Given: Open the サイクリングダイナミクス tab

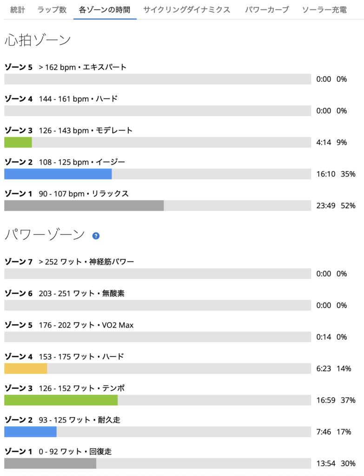Looking at the screenshot, I should click(187, 10).
